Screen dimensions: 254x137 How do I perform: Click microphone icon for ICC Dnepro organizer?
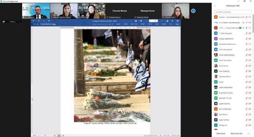(246, 23)
